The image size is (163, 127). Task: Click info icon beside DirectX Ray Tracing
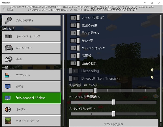[x=152, y=78]
